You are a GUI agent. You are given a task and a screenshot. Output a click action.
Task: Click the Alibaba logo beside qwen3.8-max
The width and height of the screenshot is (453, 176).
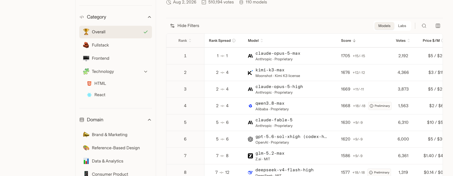click(x=250, y=106)
